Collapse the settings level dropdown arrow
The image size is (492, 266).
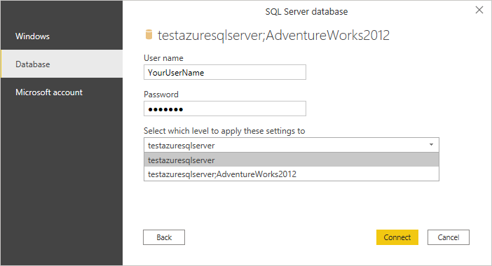click(432, 145)
